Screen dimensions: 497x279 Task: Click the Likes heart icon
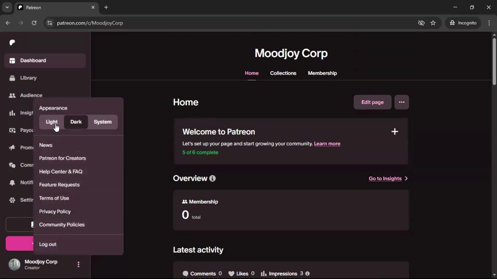click(231, 274)
